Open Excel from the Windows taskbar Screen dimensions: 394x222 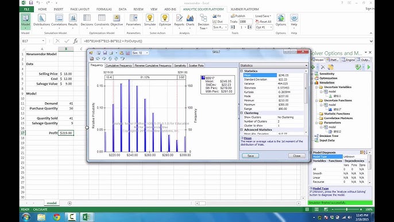point(87,217)
